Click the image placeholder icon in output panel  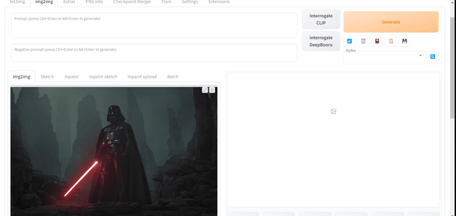click(x=334, y=111)
